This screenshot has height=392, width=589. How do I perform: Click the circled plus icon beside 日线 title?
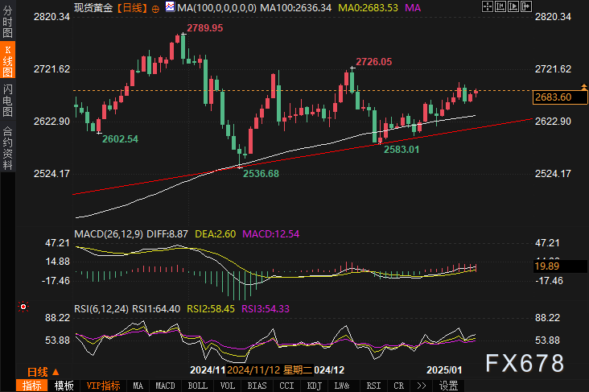tap(156, 7)
